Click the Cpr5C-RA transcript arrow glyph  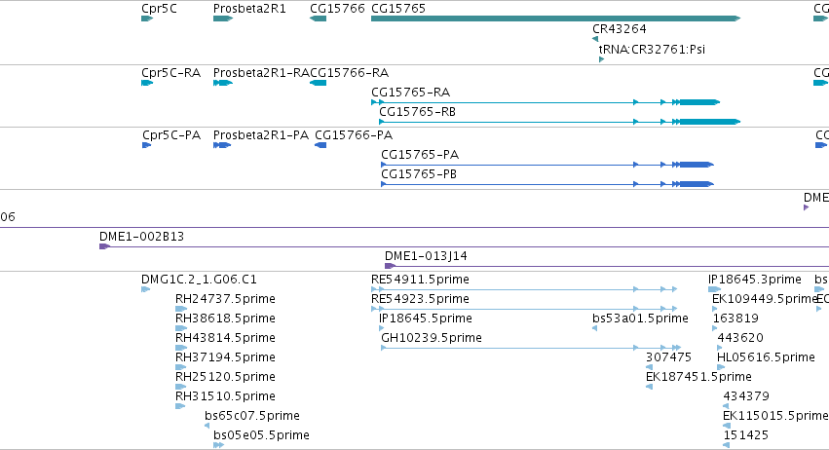(147, 83)
